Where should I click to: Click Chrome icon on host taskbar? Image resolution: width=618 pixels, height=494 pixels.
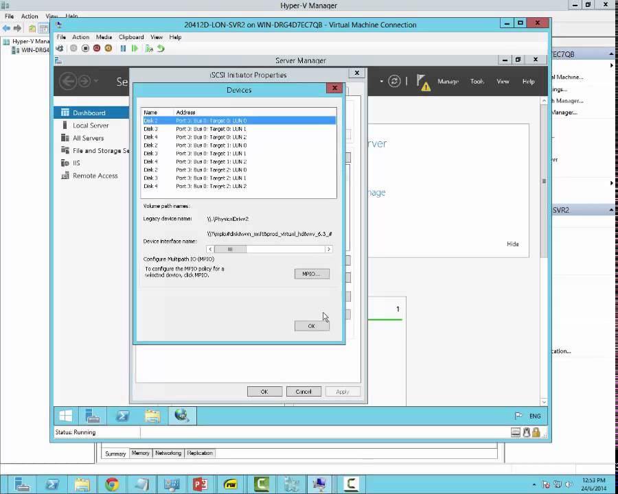click(x=112, y=484)
